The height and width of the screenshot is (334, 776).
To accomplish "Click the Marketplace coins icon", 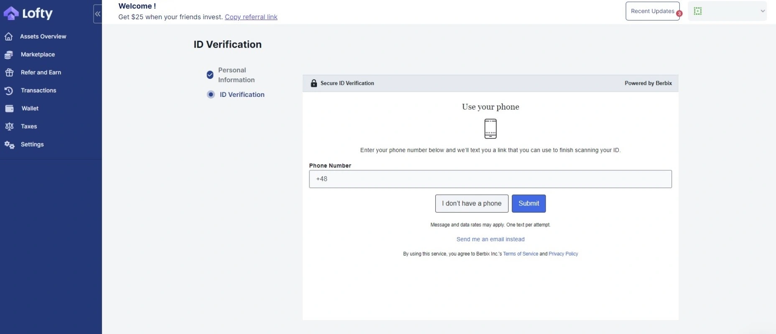I will coord(9,55).
